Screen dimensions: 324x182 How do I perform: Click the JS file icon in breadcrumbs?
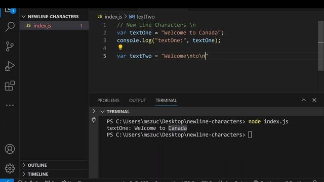click(100, 17)
